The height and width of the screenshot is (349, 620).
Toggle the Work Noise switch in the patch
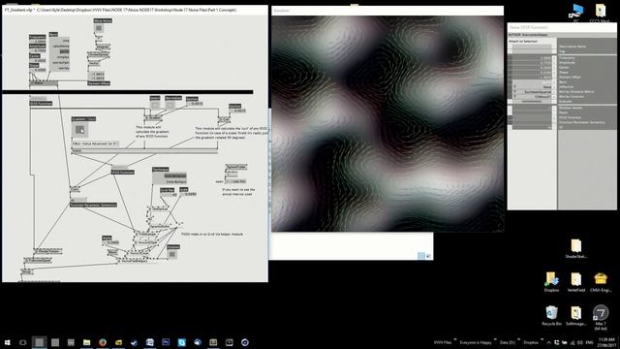99,28
